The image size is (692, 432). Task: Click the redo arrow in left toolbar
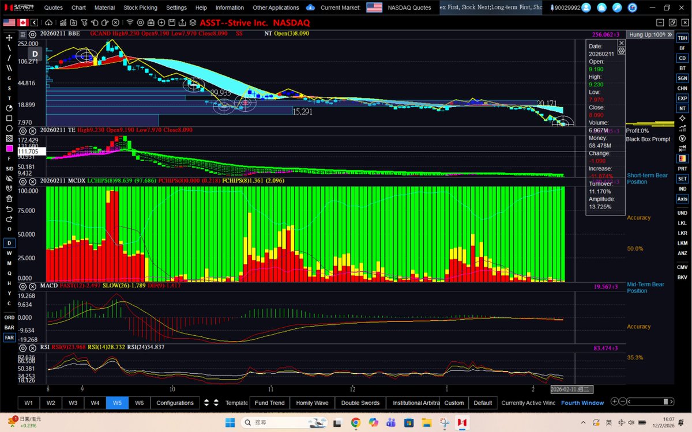coord(9,219)
